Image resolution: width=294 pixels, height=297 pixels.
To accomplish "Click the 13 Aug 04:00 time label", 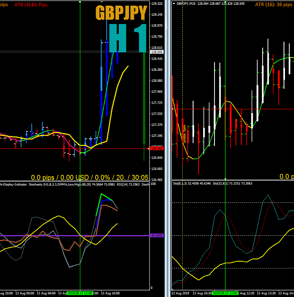I will [46, 293].
